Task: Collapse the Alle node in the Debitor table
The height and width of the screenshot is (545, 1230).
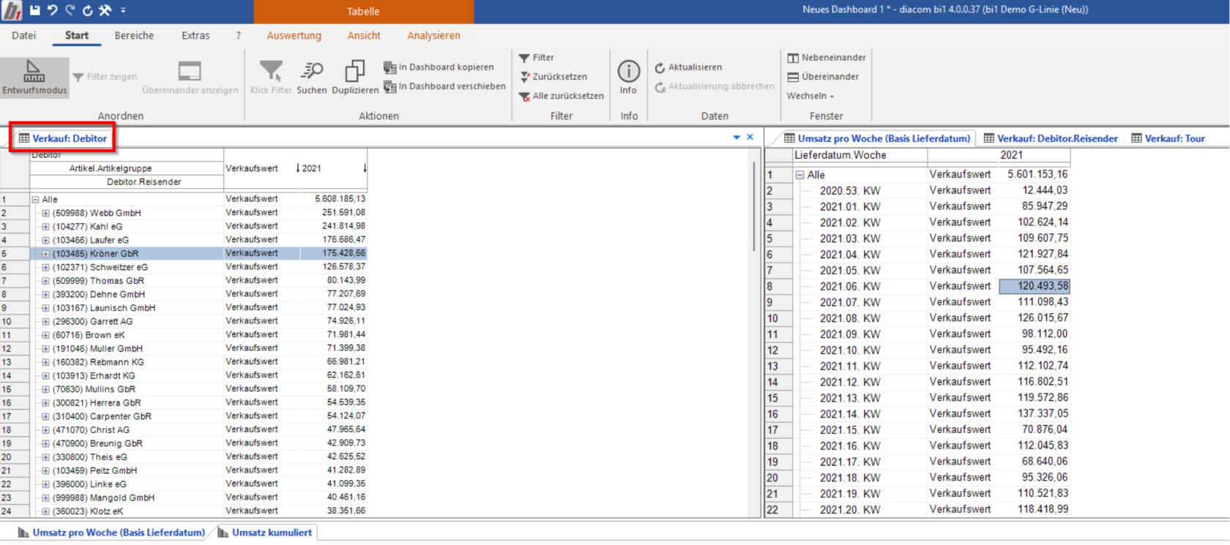Action: 35,200
